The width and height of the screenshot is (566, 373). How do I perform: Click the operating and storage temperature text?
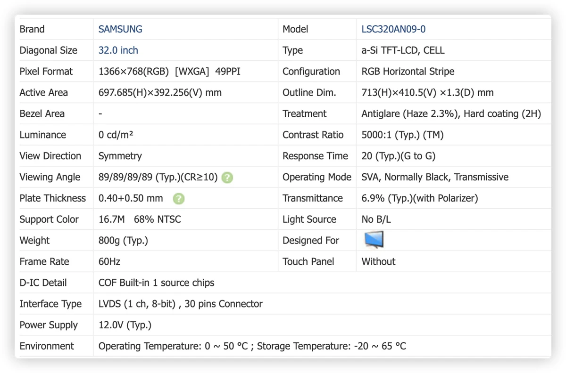[x=252, y=347]
